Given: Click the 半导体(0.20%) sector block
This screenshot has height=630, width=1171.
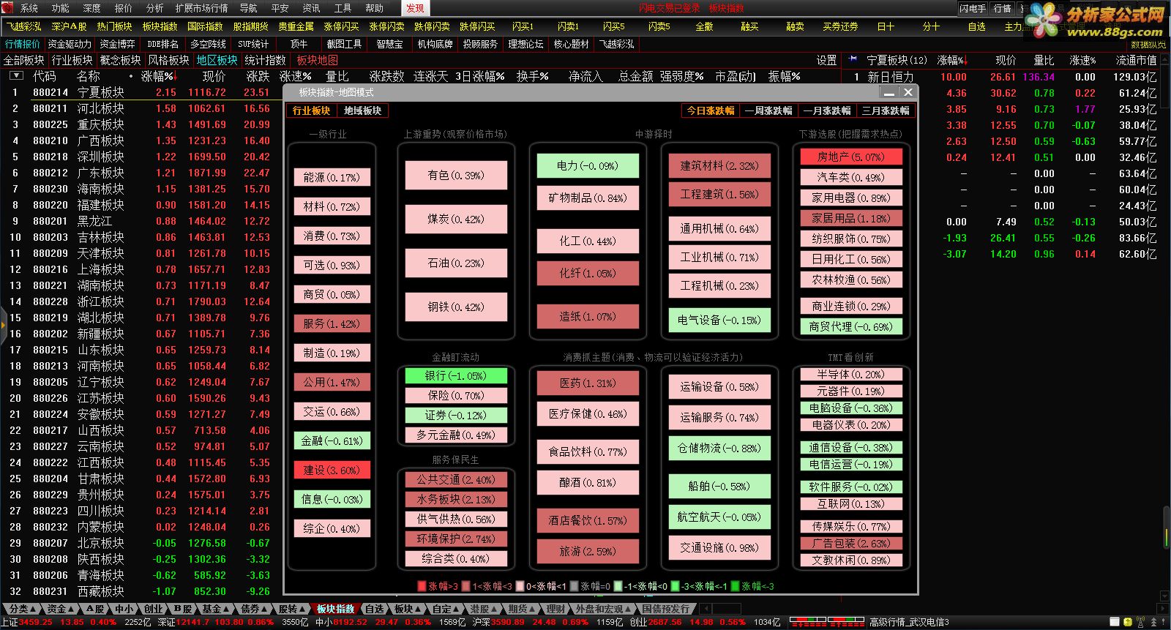Looking at the screenshot, I should [x=850, y=374].
